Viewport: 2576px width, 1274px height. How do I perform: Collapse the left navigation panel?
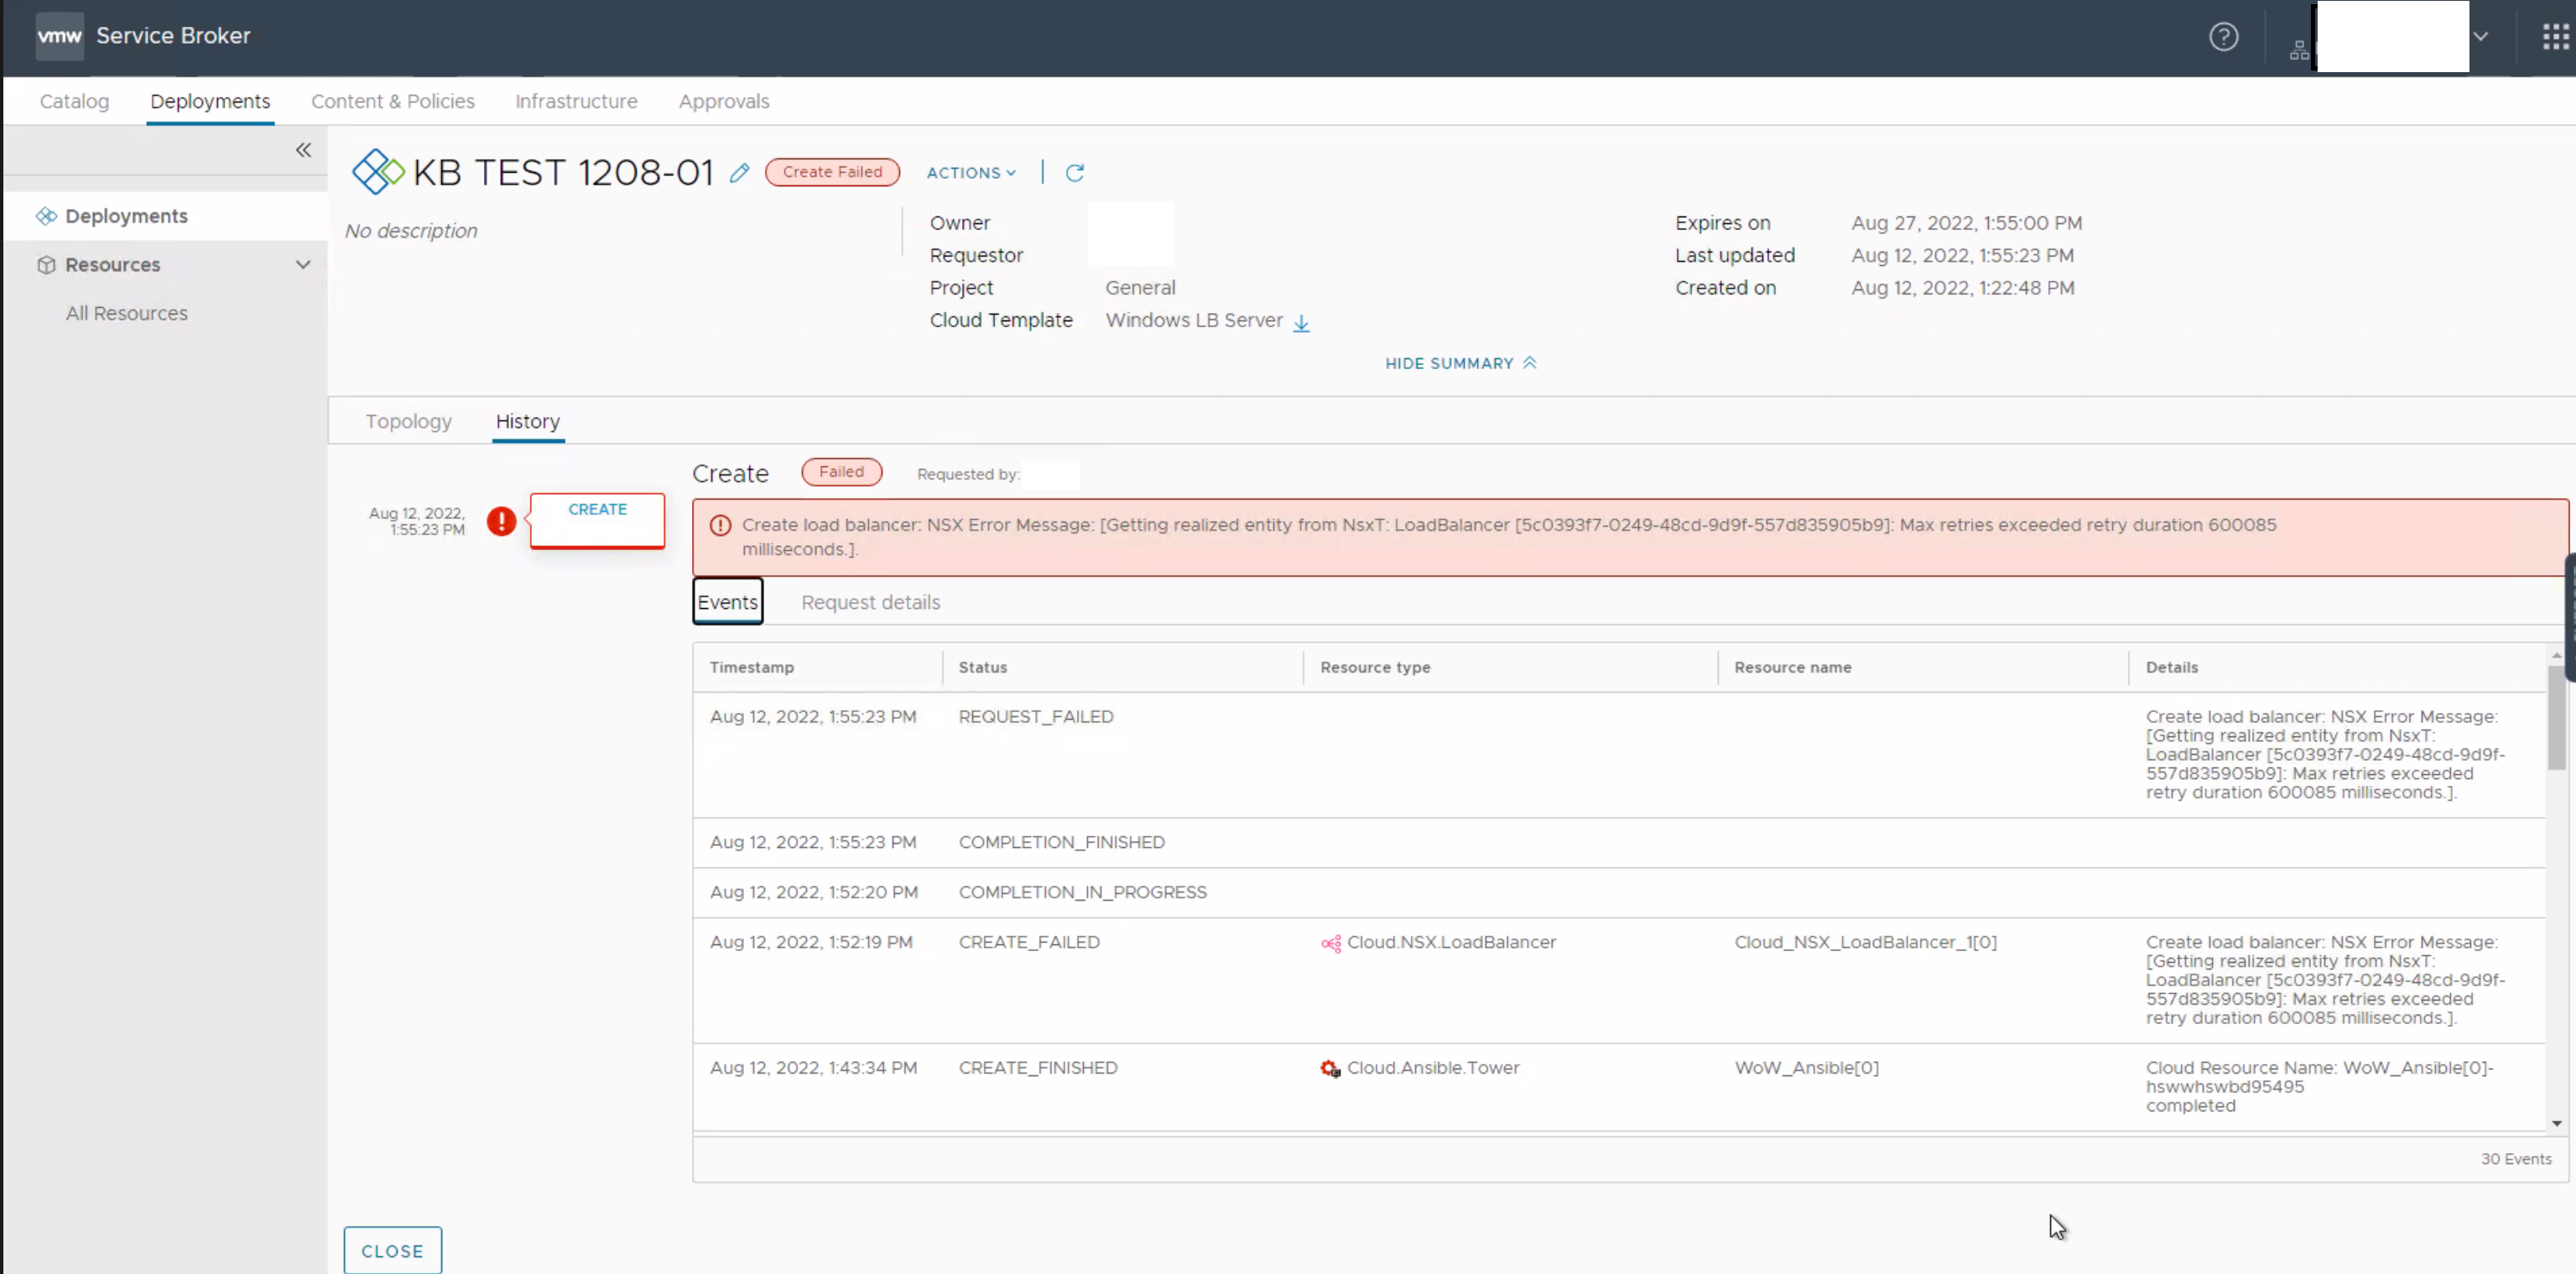pos(303,150)
